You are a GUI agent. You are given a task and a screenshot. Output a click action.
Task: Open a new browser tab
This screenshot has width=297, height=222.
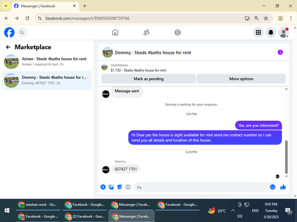(x=85, y=6)
